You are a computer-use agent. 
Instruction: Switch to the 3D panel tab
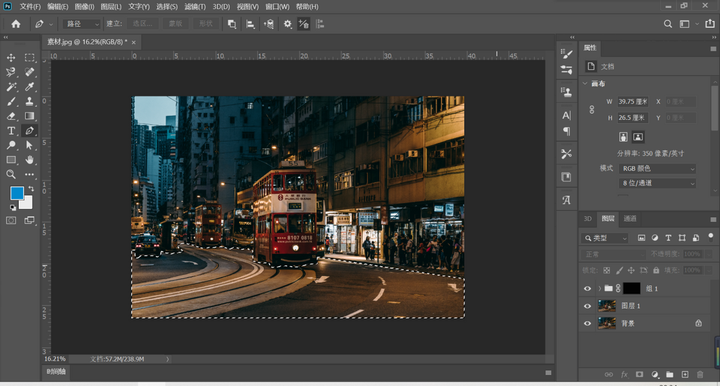coord(588,219)
